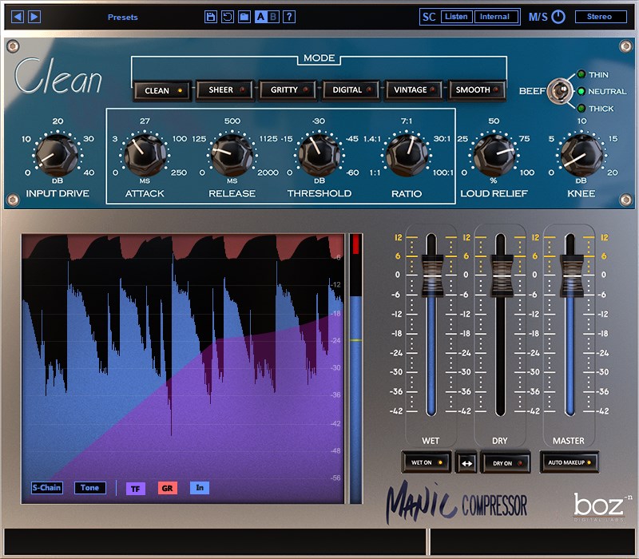Click the S-Chain display button
The width and height of the screenshot is (639, 559).
click(x=47, y=488)
